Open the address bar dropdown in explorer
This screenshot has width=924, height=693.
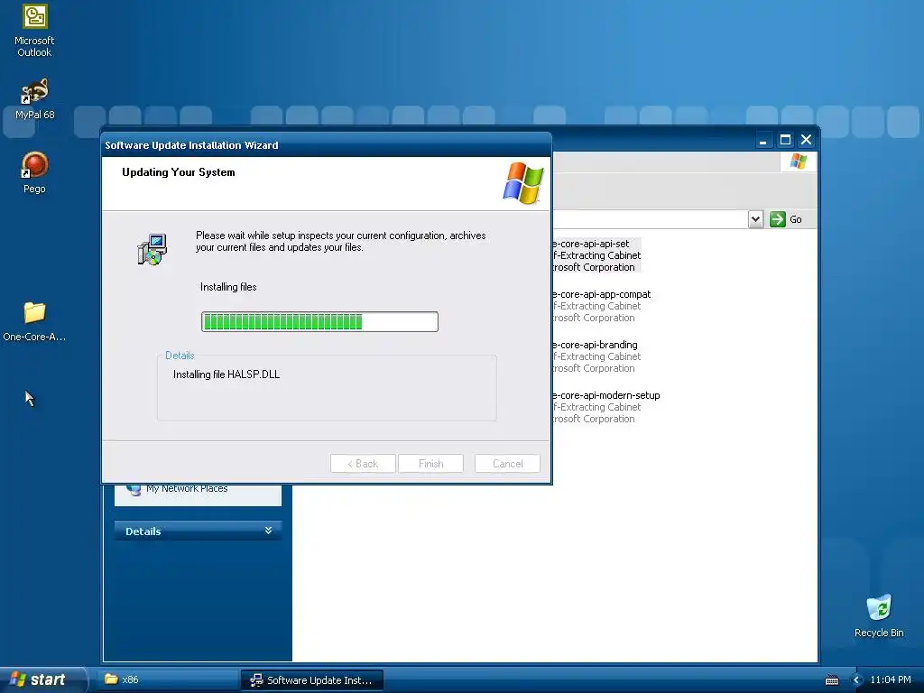[x=755, y=219]
